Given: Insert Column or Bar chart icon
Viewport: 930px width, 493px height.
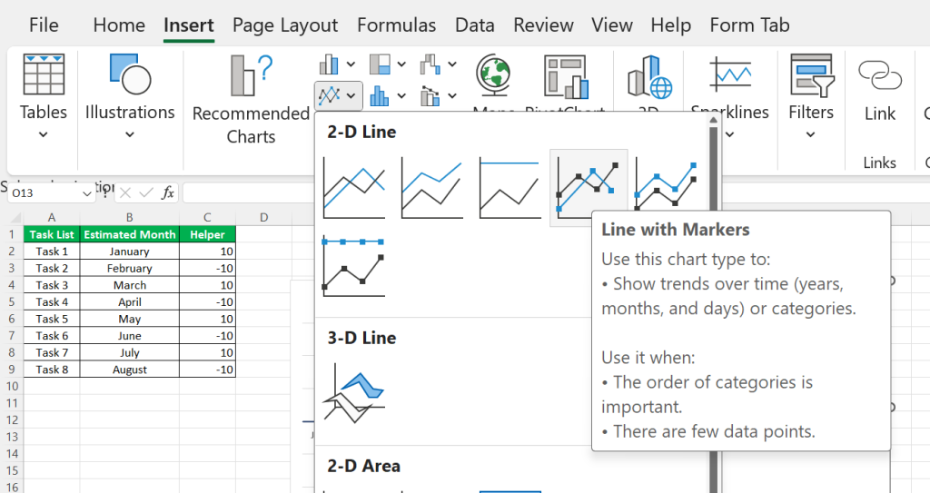Looking at the screenshot, I should (329, 64).
